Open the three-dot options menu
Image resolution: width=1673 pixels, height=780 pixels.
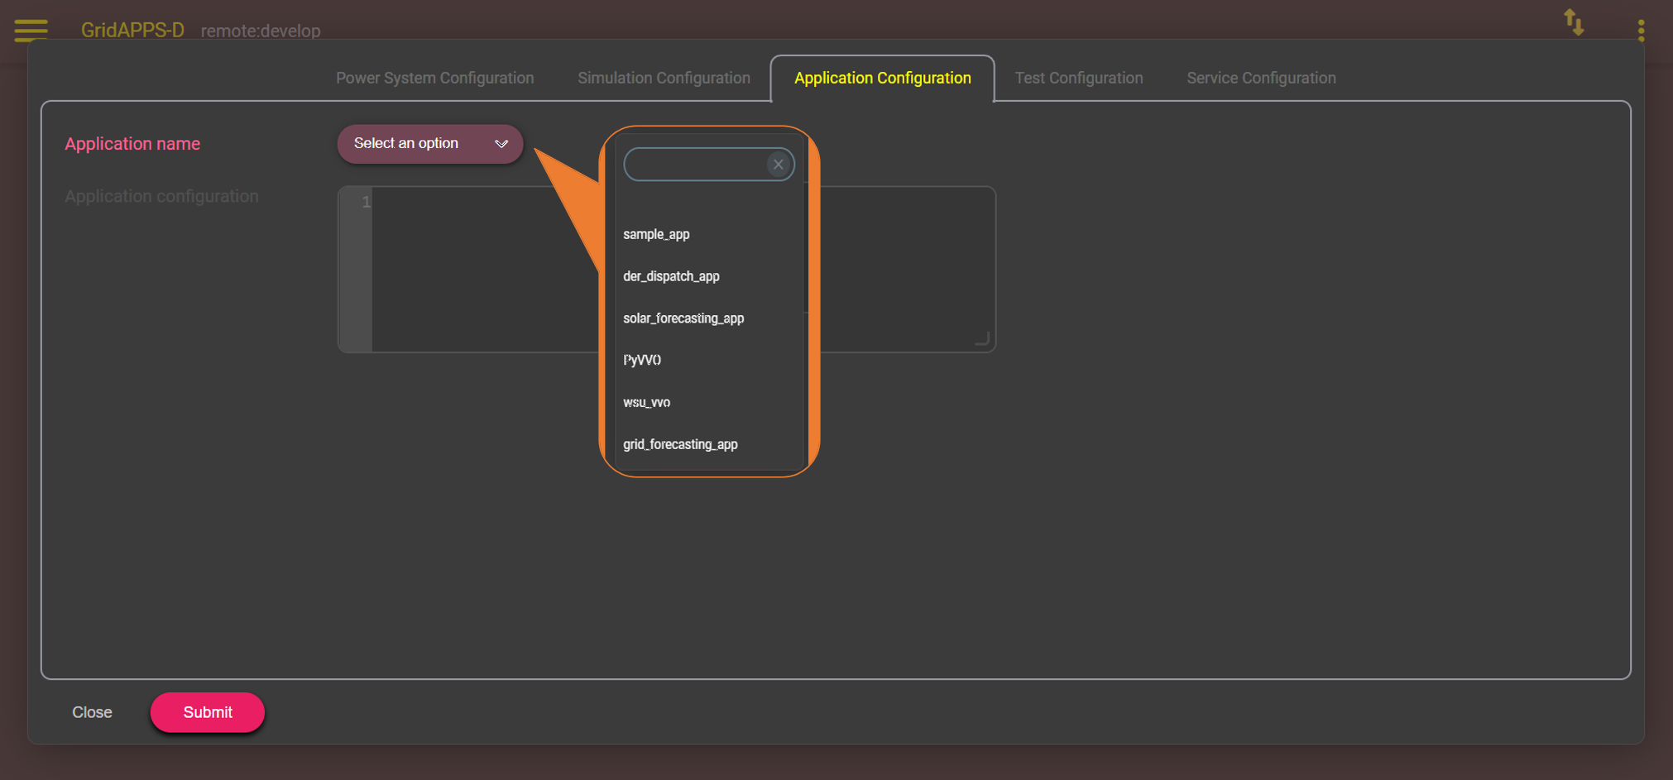pos(1642,31)
